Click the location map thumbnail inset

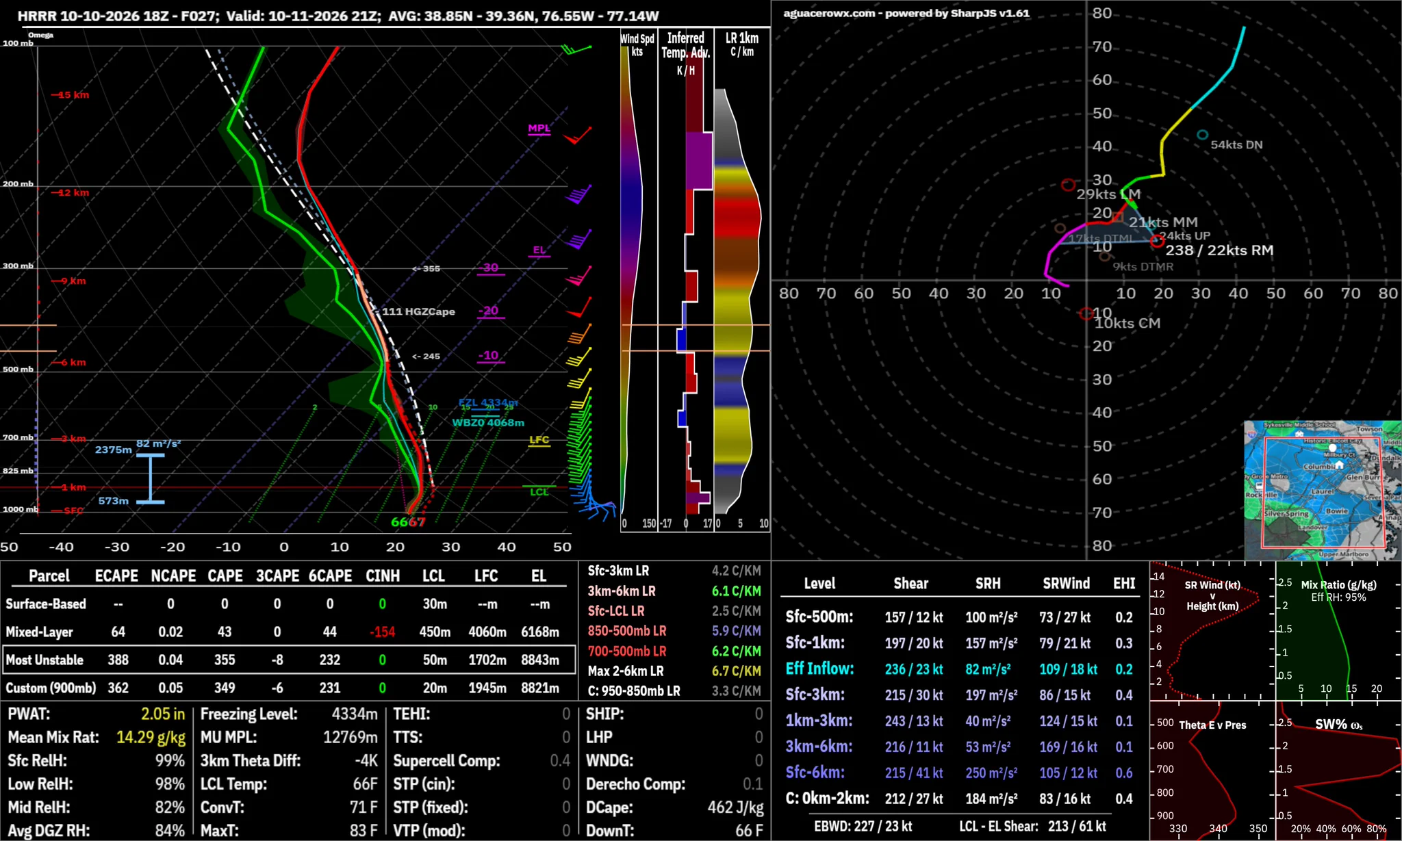[1322, 490]
